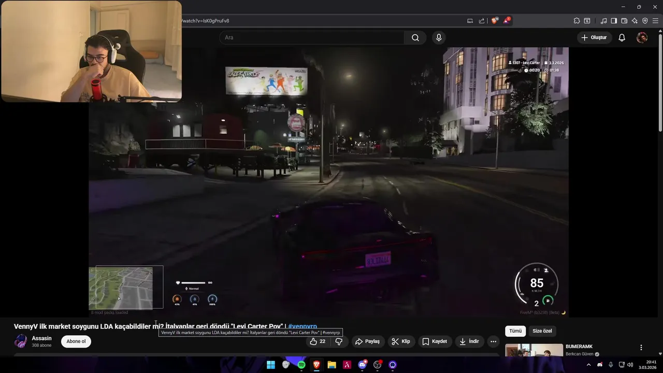Open Discord from the taskbar
Viewport: 663px width, 373px height.
click(x=362, y=365)
